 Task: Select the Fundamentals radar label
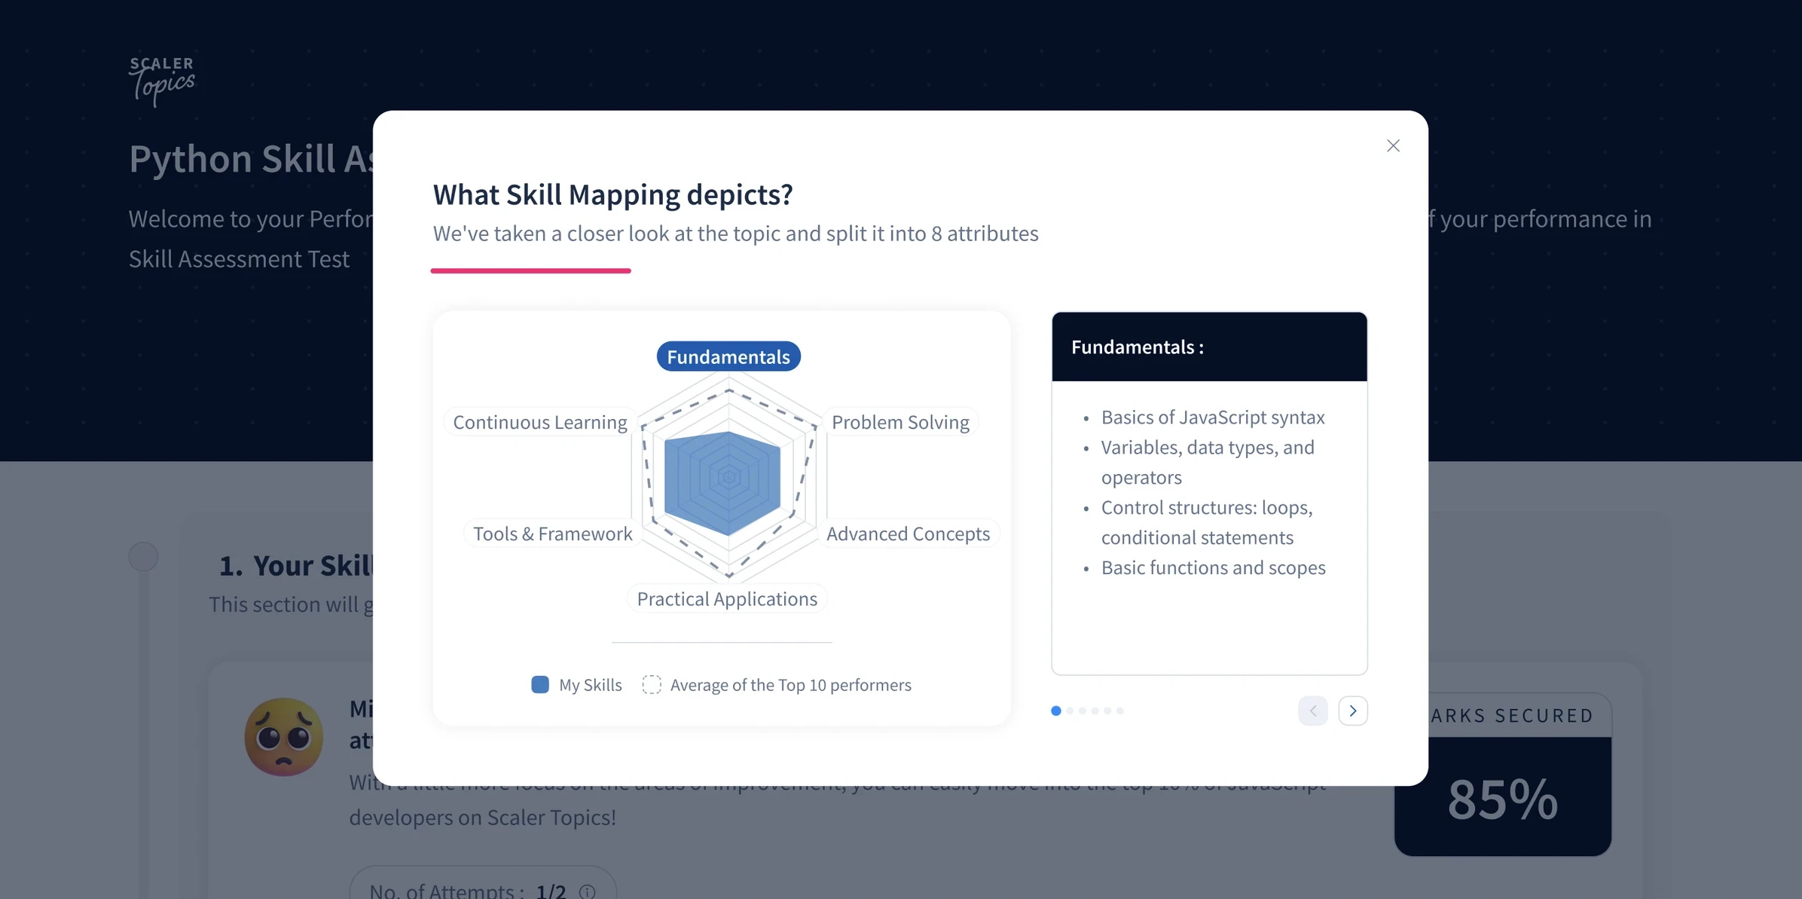click(x=728, y=356)
